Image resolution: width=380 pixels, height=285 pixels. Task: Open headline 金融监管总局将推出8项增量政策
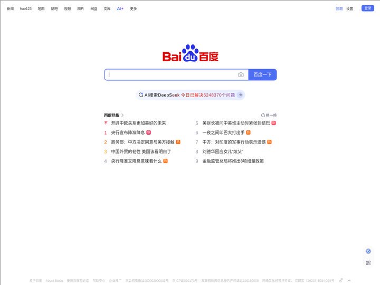point(233,161)
